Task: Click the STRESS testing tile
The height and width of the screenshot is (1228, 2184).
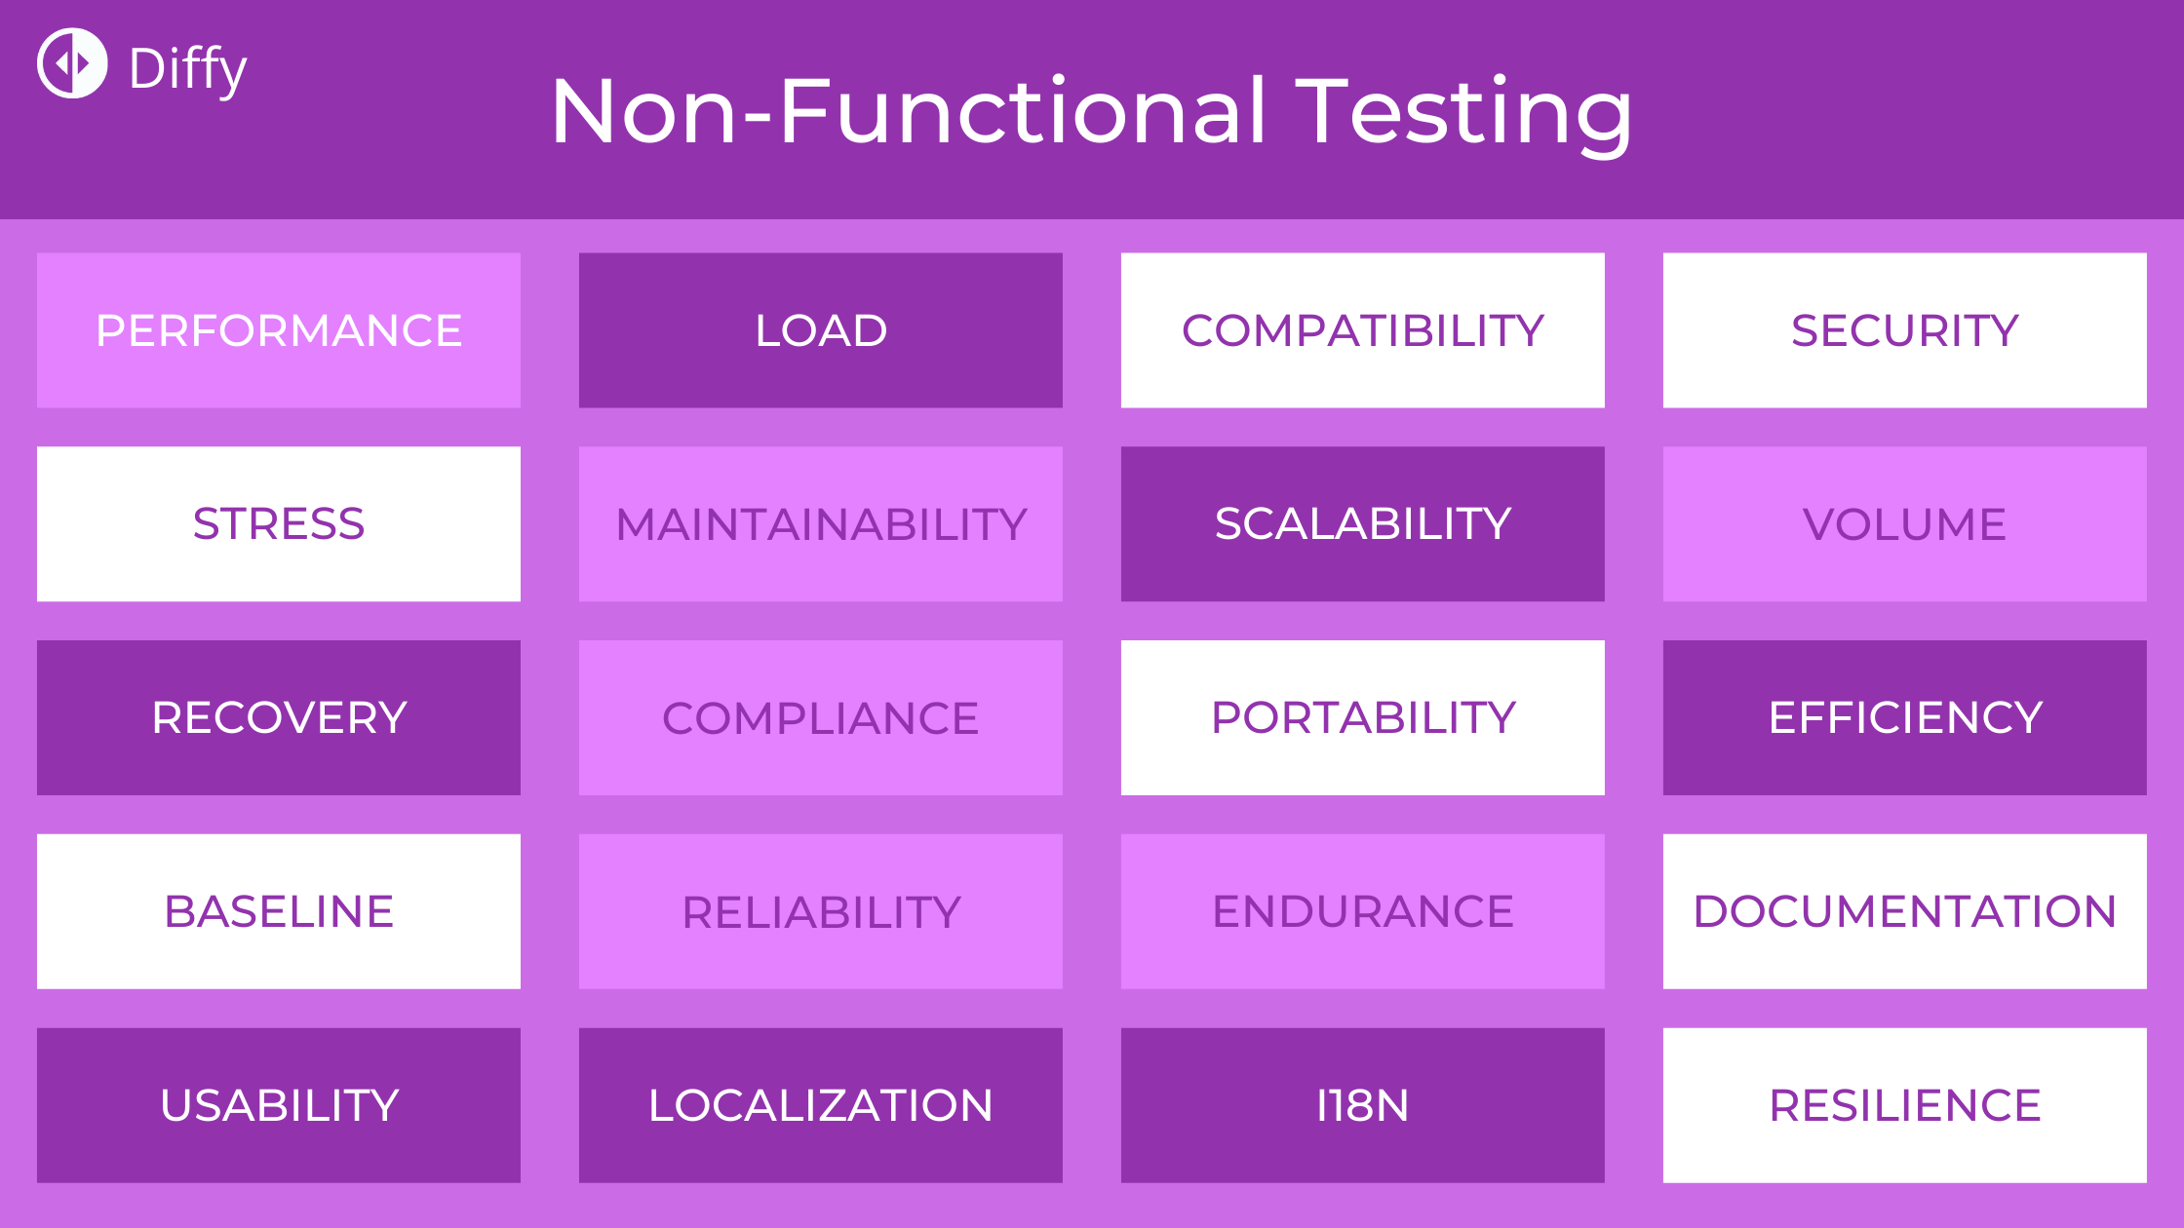Action: pyautogui.click(x=279, y=523)
